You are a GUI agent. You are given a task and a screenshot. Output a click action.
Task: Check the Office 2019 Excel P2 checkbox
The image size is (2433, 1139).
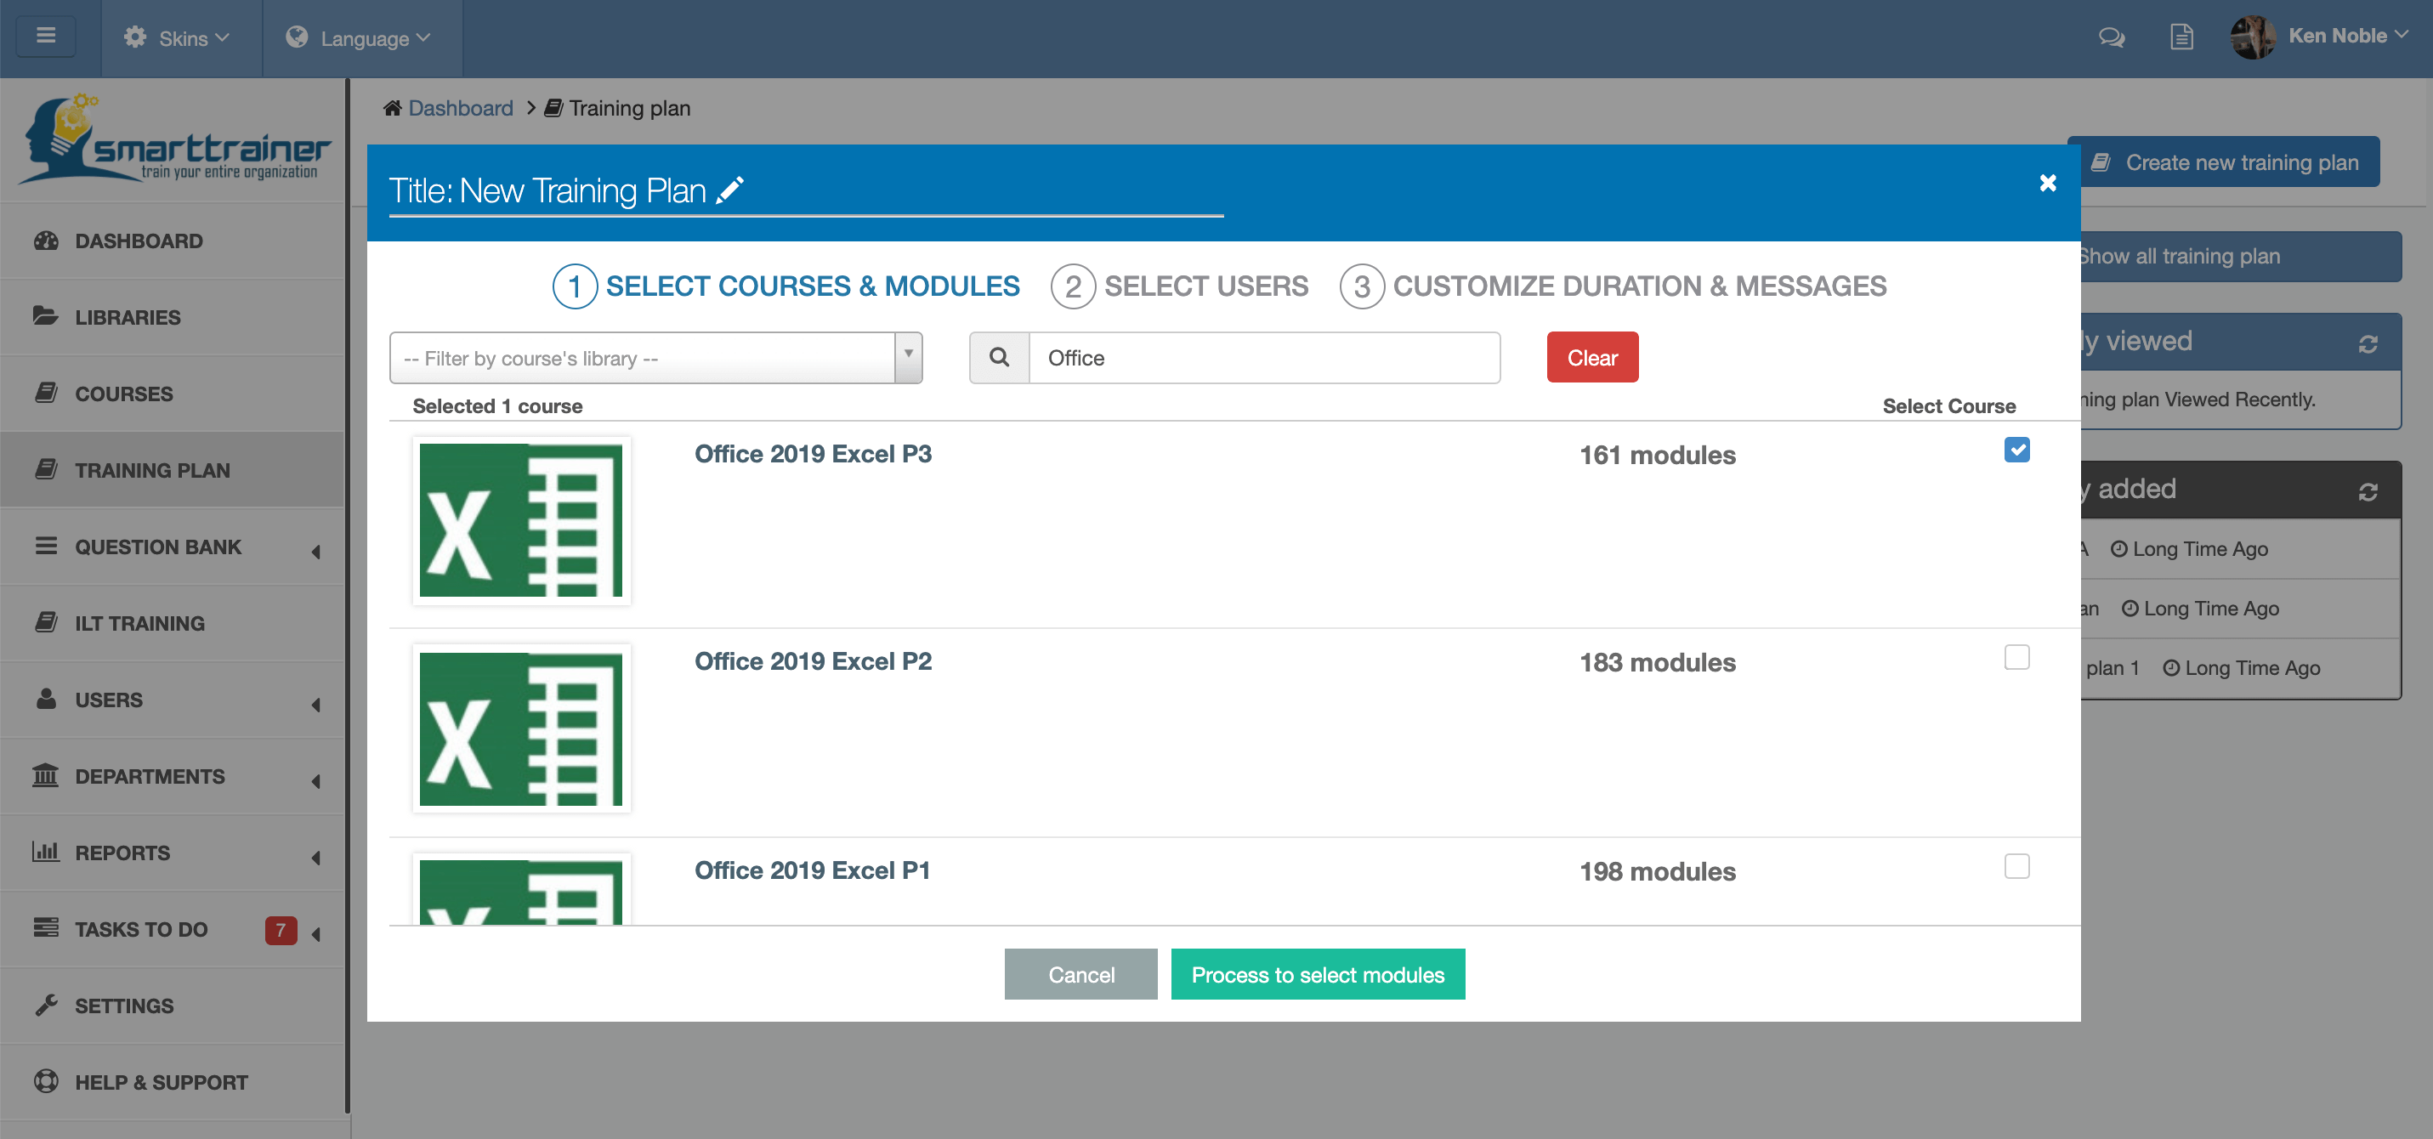click(x=2016, y=657)
